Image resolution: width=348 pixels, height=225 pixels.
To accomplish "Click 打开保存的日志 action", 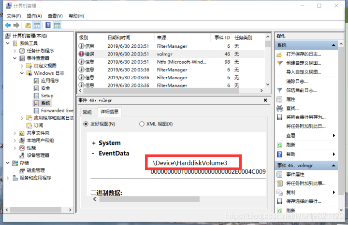I will pyautogui.click(x=304, y=54).
